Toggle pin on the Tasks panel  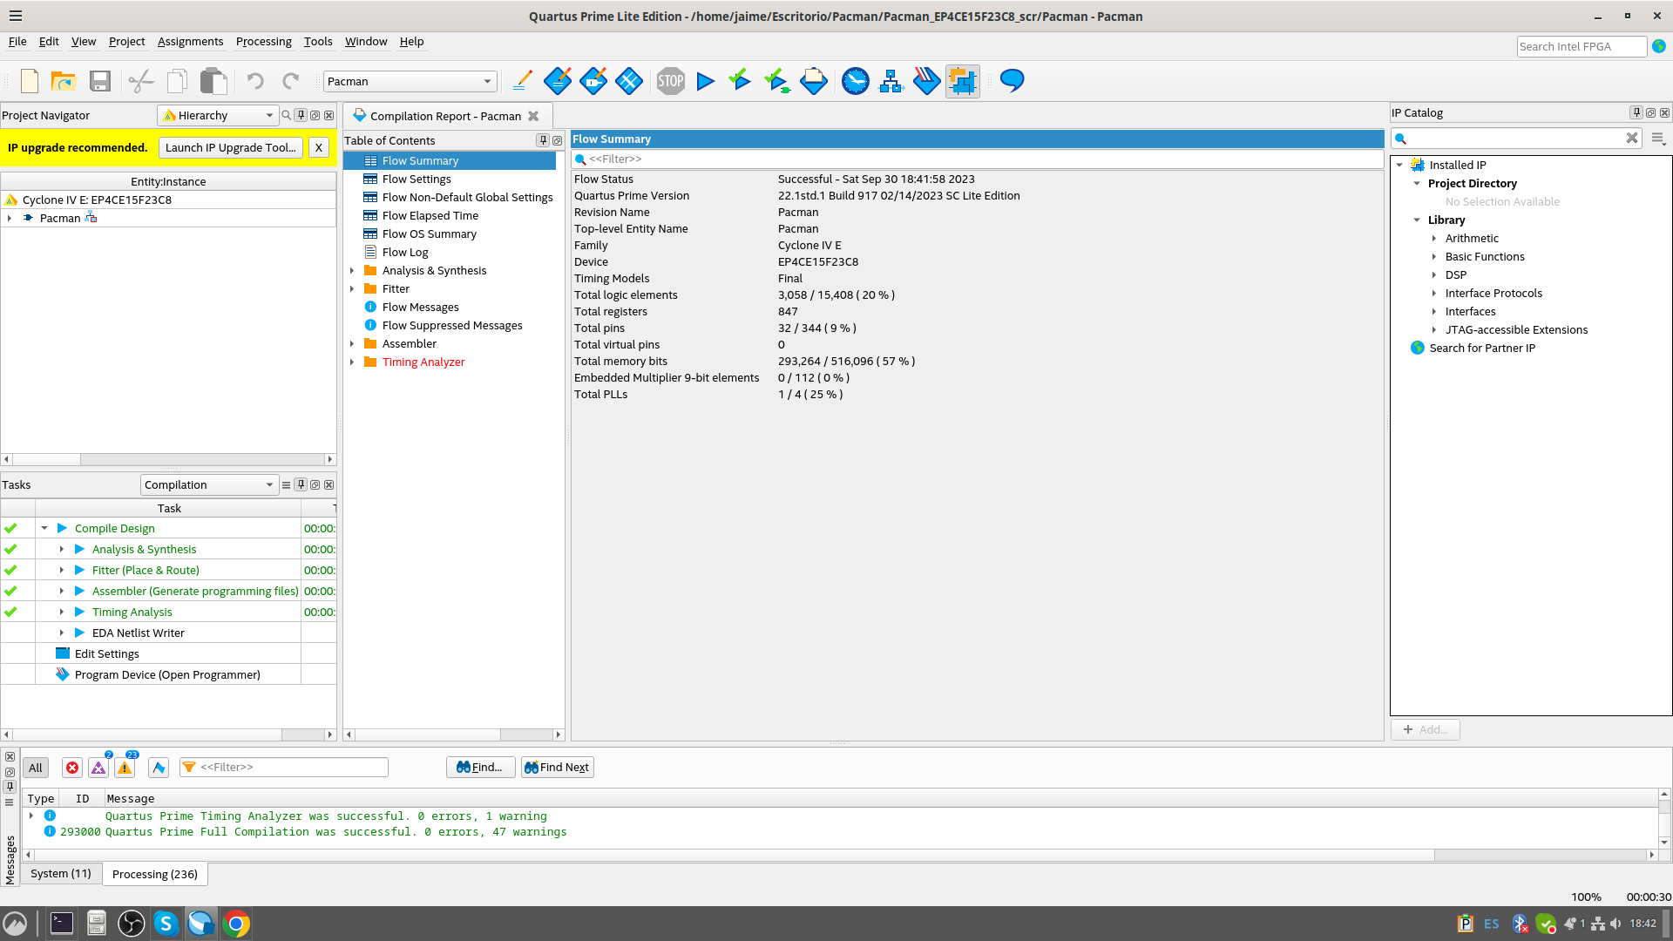click(301, 485)
